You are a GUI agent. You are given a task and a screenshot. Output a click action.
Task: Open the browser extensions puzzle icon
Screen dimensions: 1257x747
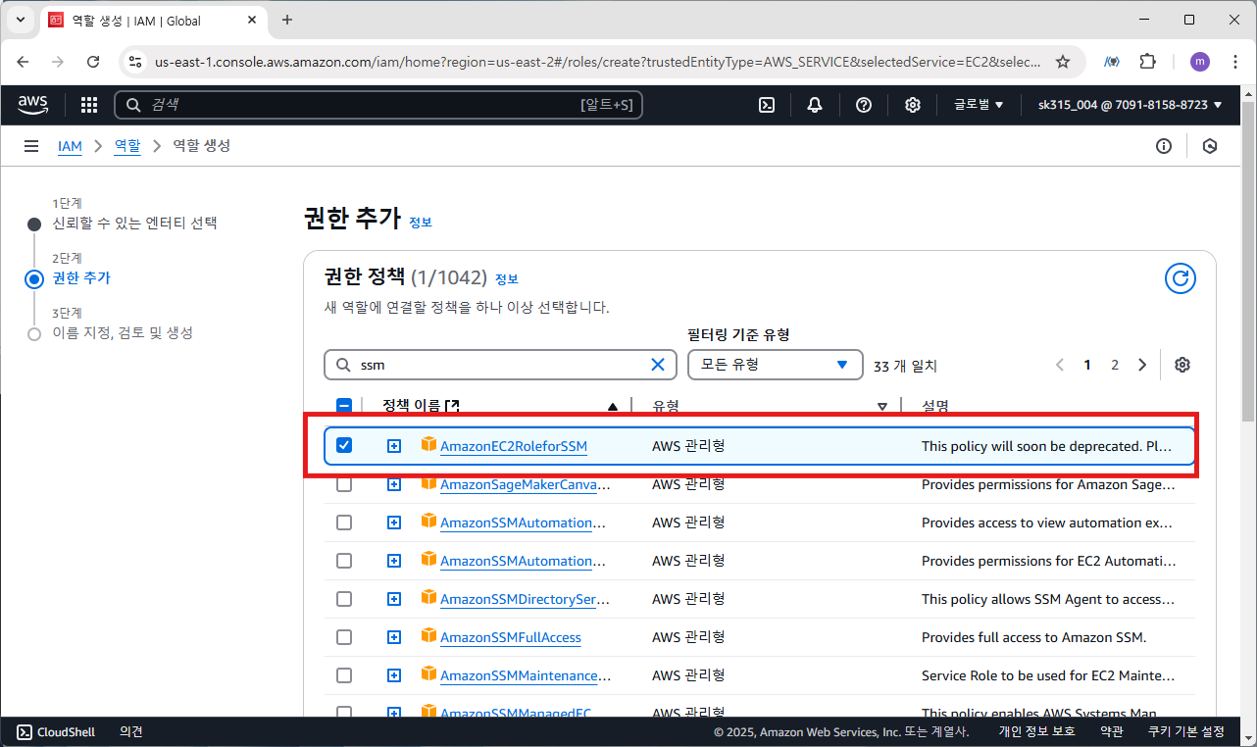1148,62
